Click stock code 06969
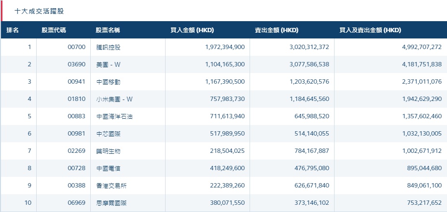Viewport: 447px width, 212px height. (76, 203)
